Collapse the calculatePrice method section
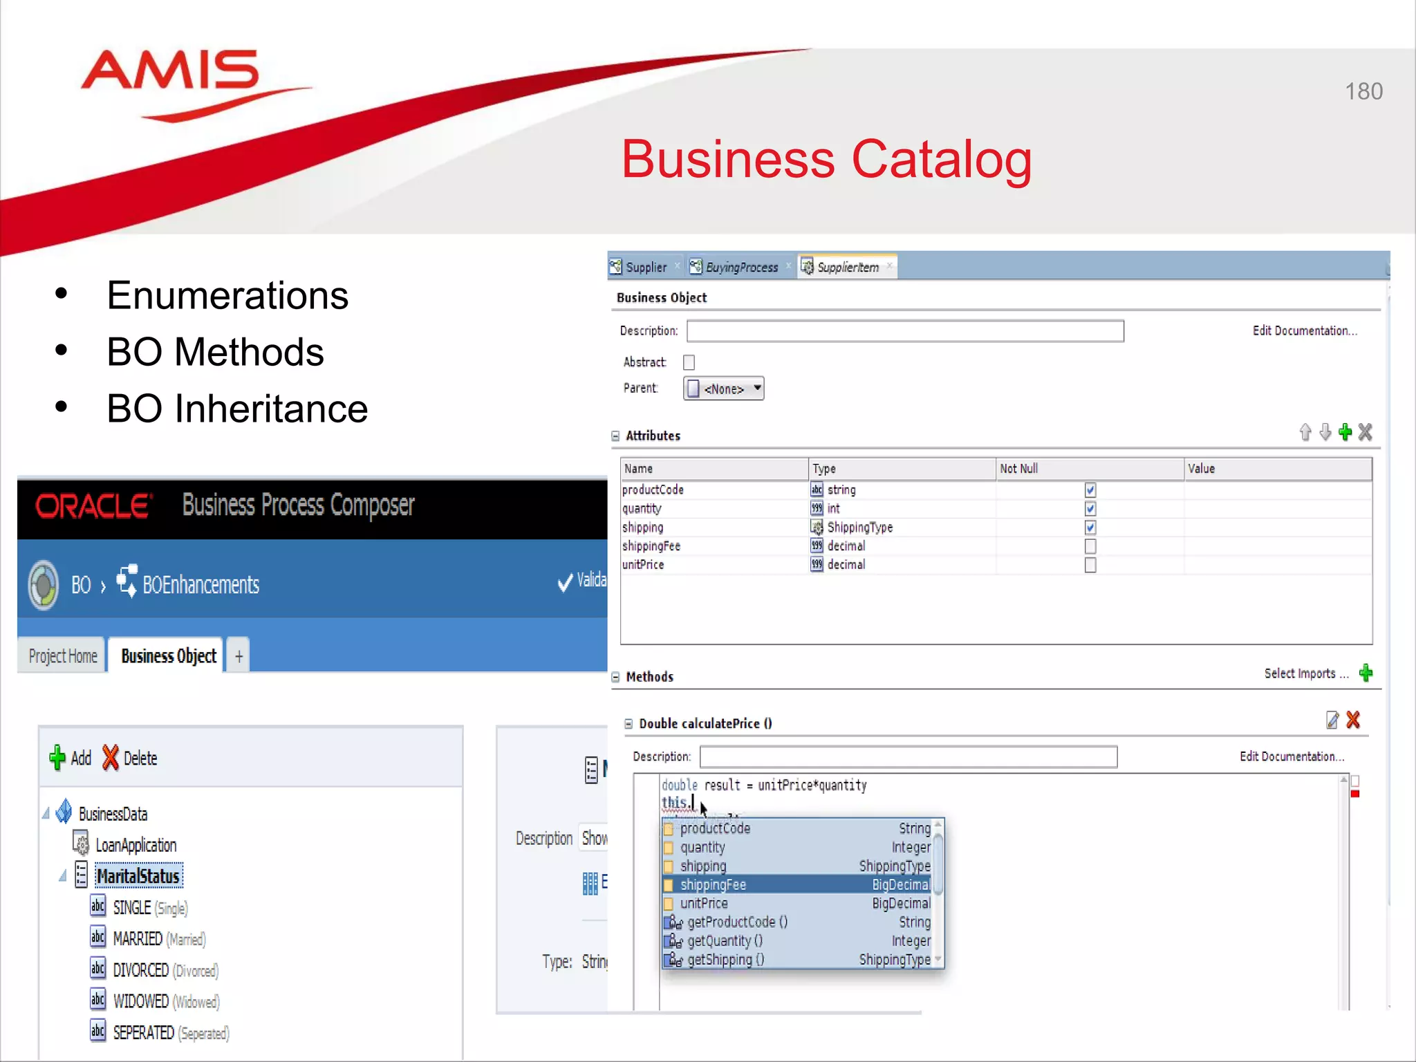 tap(628, 724)
